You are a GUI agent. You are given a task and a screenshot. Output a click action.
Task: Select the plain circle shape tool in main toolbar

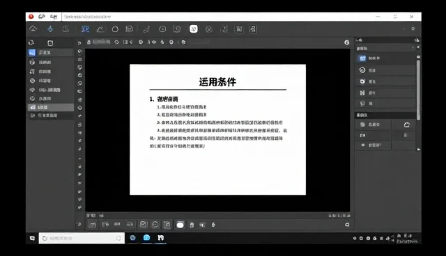pyautogui.click(x=115, y=29)
